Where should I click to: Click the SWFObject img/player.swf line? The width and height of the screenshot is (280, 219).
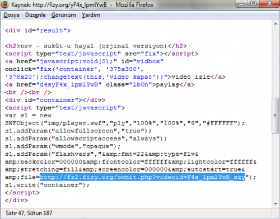[125, 123]
